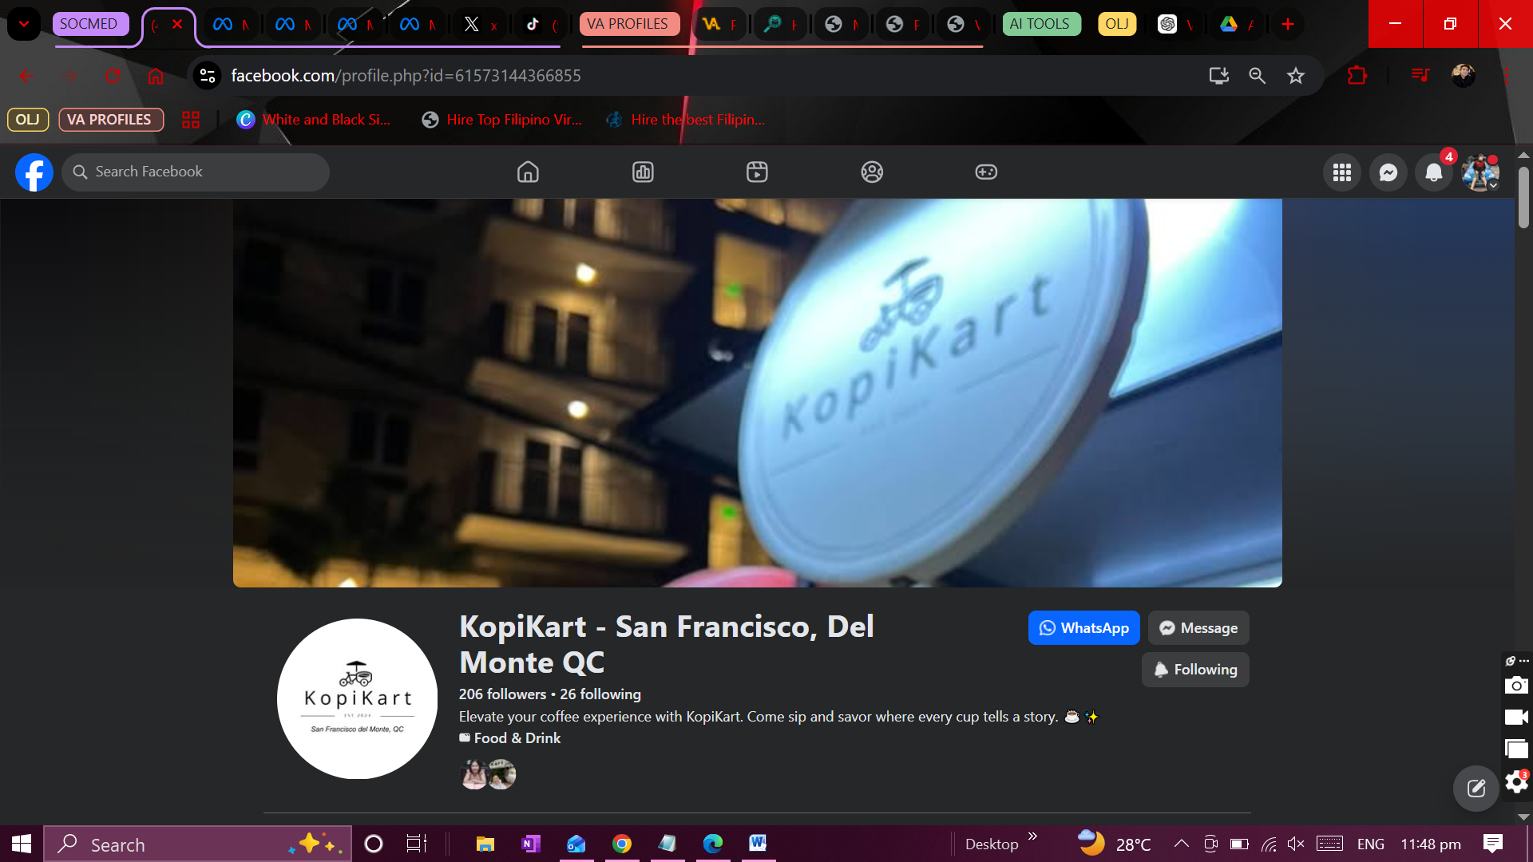The height and width of the screenshot is (862, 1533).
Task: Click the browser forward arrow
Action: point(69,76)
